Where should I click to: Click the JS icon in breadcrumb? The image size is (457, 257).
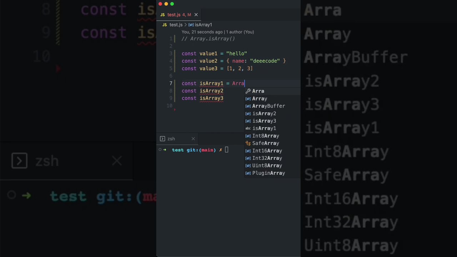click(x=165, y=25)
